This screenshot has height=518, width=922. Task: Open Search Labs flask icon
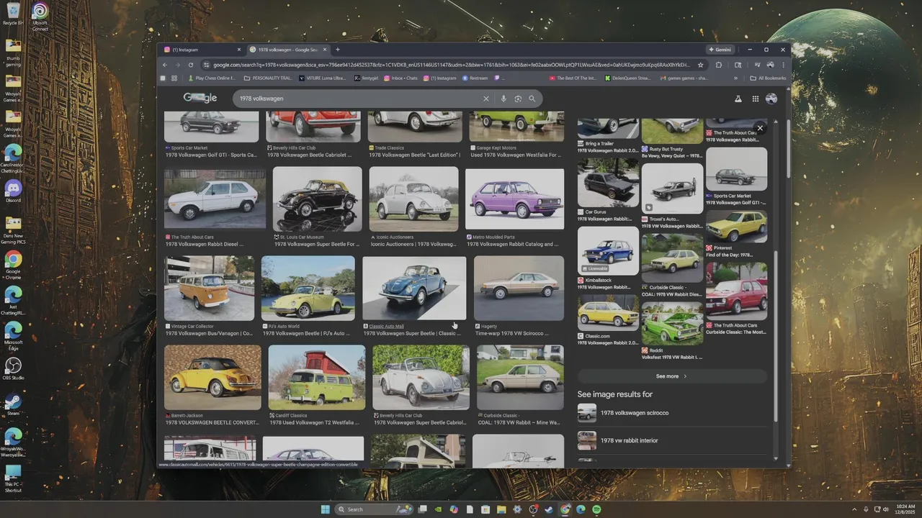coord(738,99)
